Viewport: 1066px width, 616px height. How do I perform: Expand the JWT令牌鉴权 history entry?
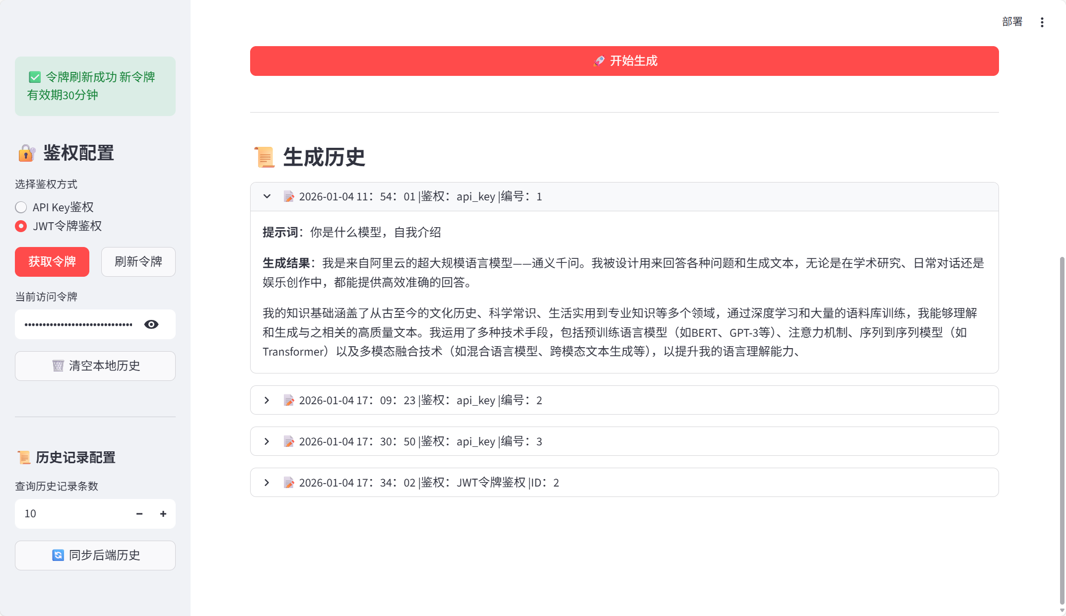click(267, 483)
